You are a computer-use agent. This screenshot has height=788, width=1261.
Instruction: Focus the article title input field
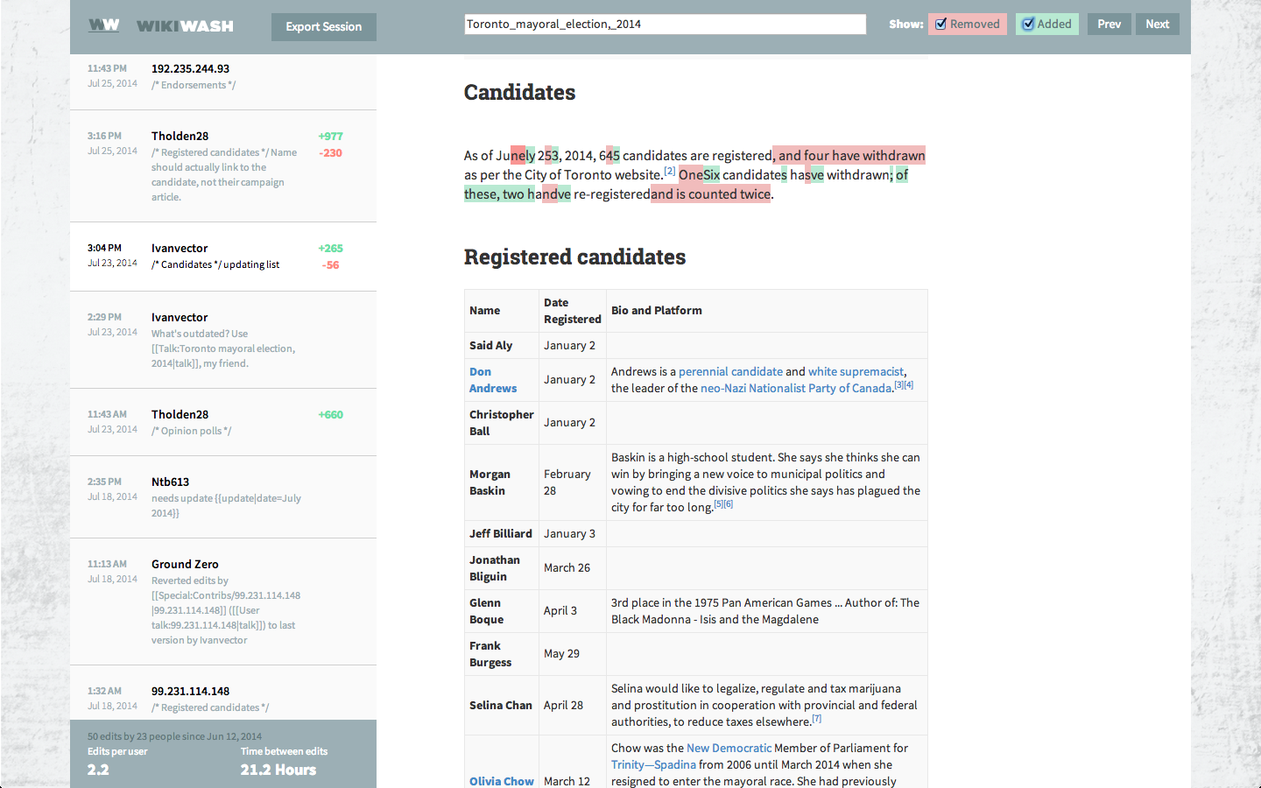[x=665, y=24]
